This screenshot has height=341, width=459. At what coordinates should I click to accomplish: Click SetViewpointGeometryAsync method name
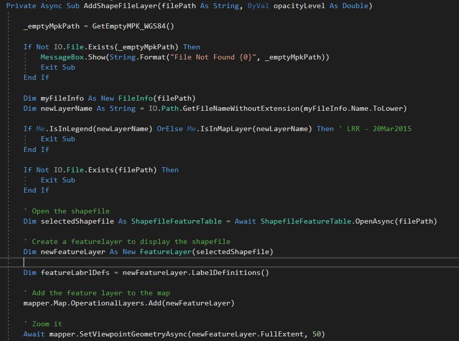[133, 334]
